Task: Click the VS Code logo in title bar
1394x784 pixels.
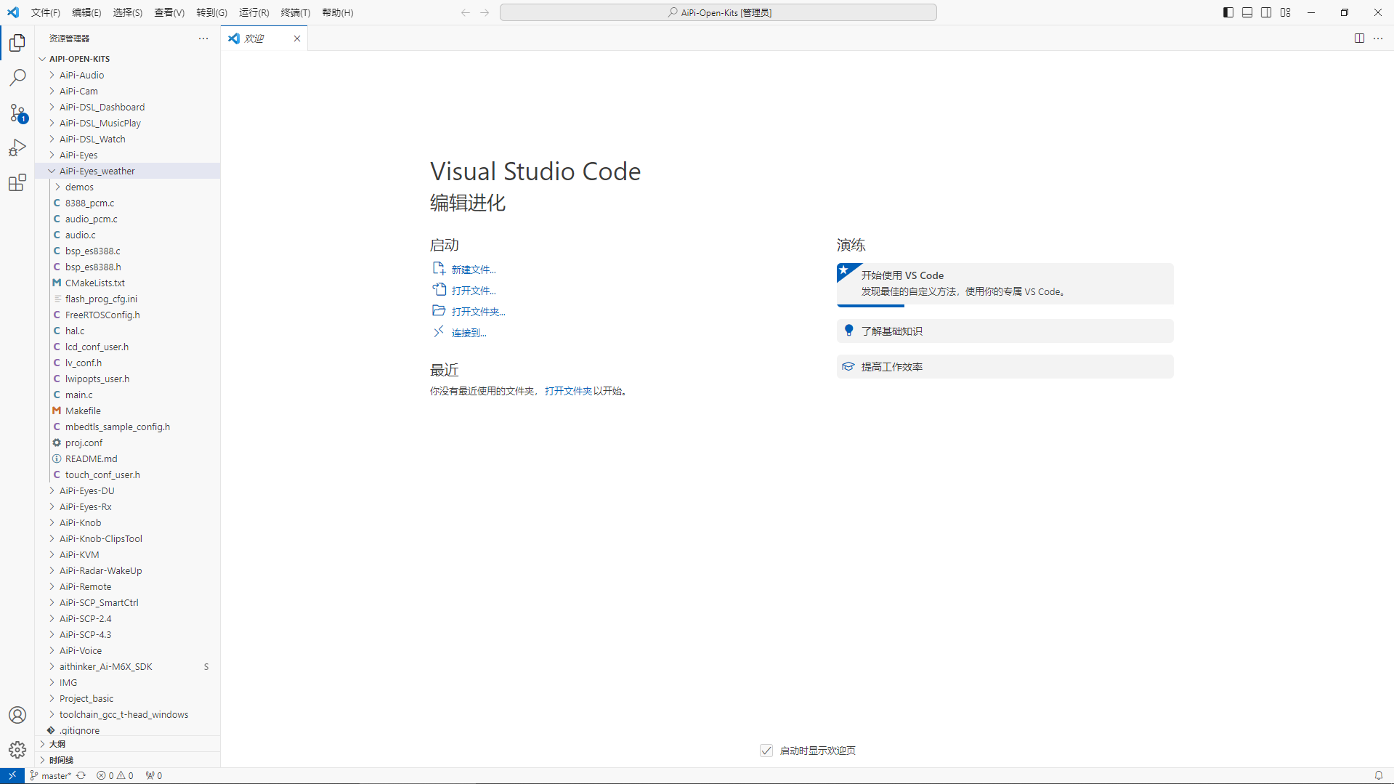Action: [13, 12]
